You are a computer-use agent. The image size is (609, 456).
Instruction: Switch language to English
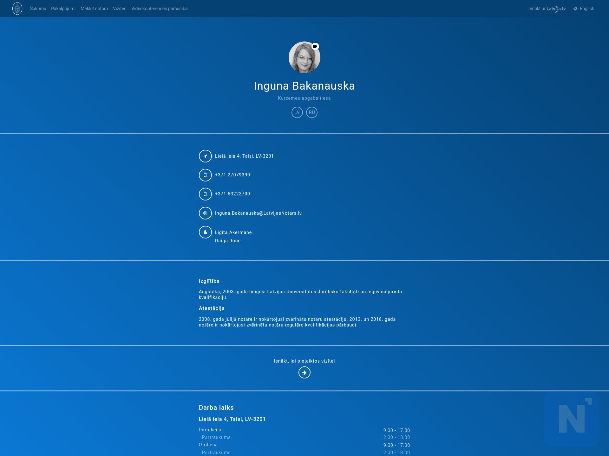click(587, 9)
